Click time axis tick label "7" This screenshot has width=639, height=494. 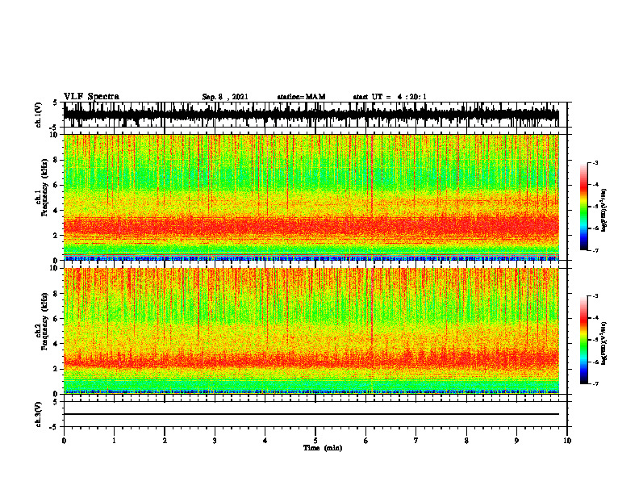coord(416,441)
